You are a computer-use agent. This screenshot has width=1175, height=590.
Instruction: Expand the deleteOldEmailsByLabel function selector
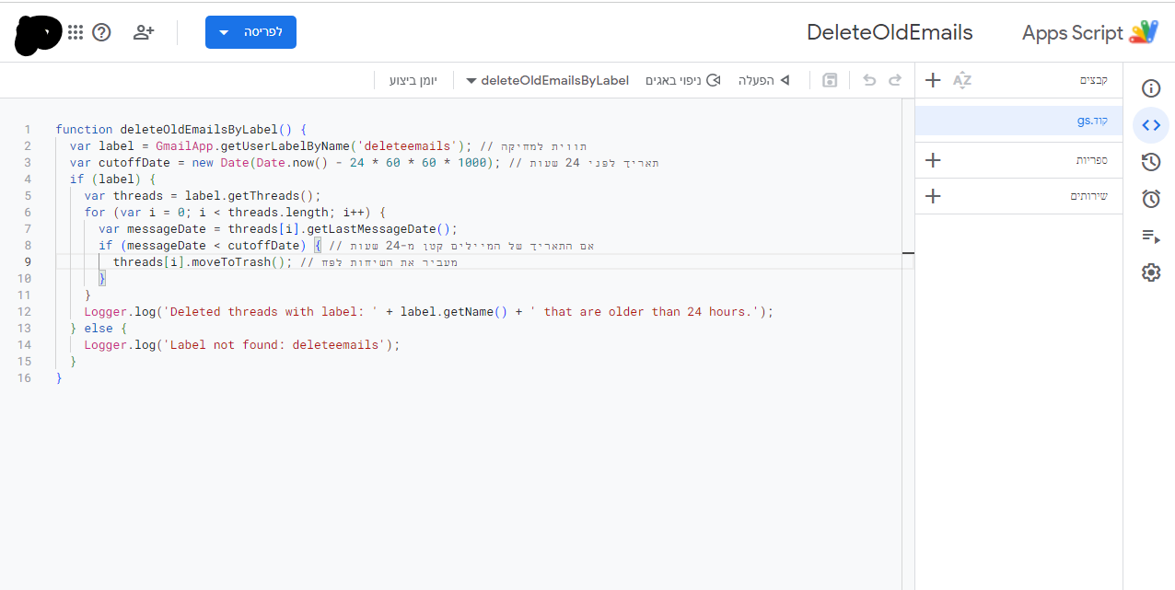pos(548,81)
